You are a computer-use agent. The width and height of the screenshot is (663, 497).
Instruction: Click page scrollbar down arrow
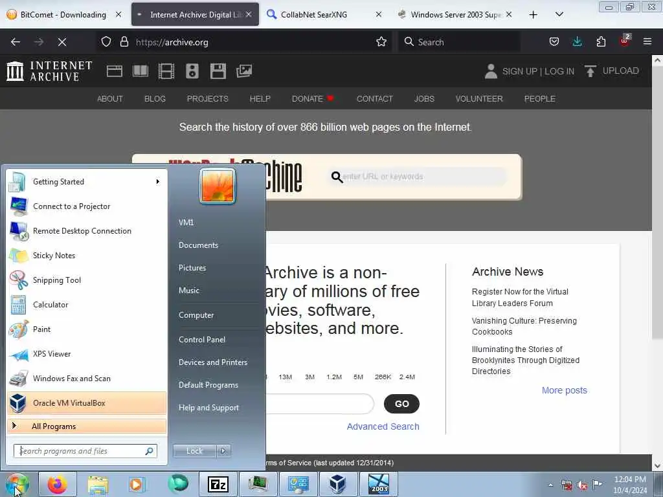(x=658, y=466)
